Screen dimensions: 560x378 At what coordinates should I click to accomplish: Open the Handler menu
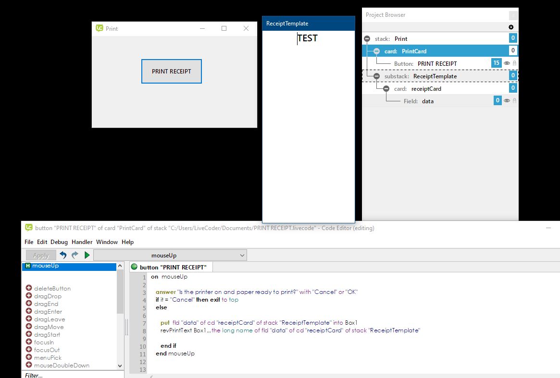(x=82, y=242)
